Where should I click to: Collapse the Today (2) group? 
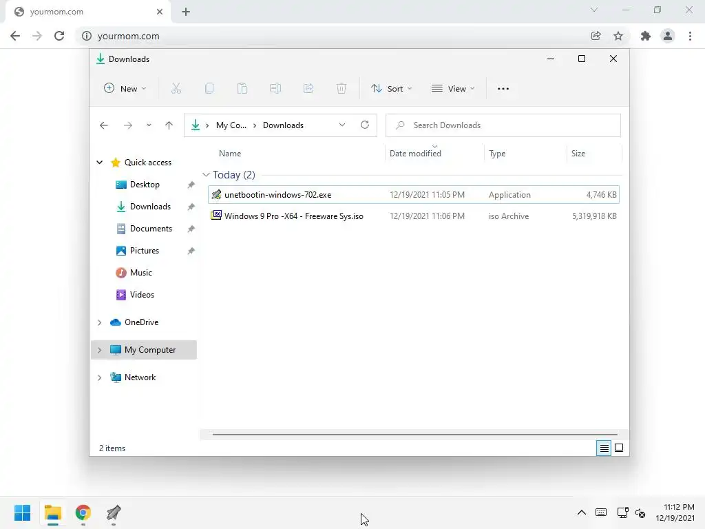tap(206, 174)
